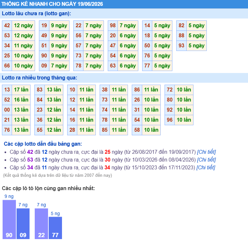This screenshot has height=242, width=248.
Task: Open Chi tiết link for pair 34
Action: (205, 167)
